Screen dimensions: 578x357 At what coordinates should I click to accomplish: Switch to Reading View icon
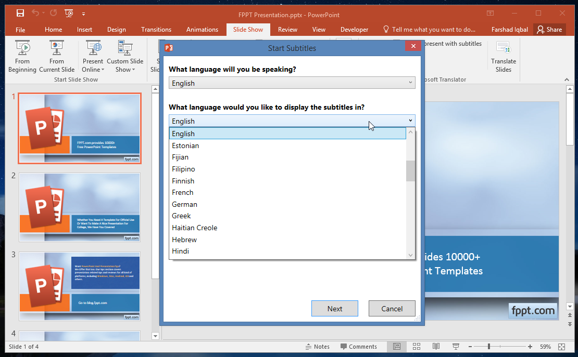coord(436,347)
